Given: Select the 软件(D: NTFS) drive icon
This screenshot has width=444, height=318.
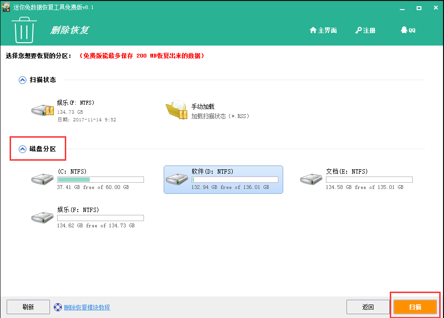Looking at the screenshot, I should coord(177,179).
